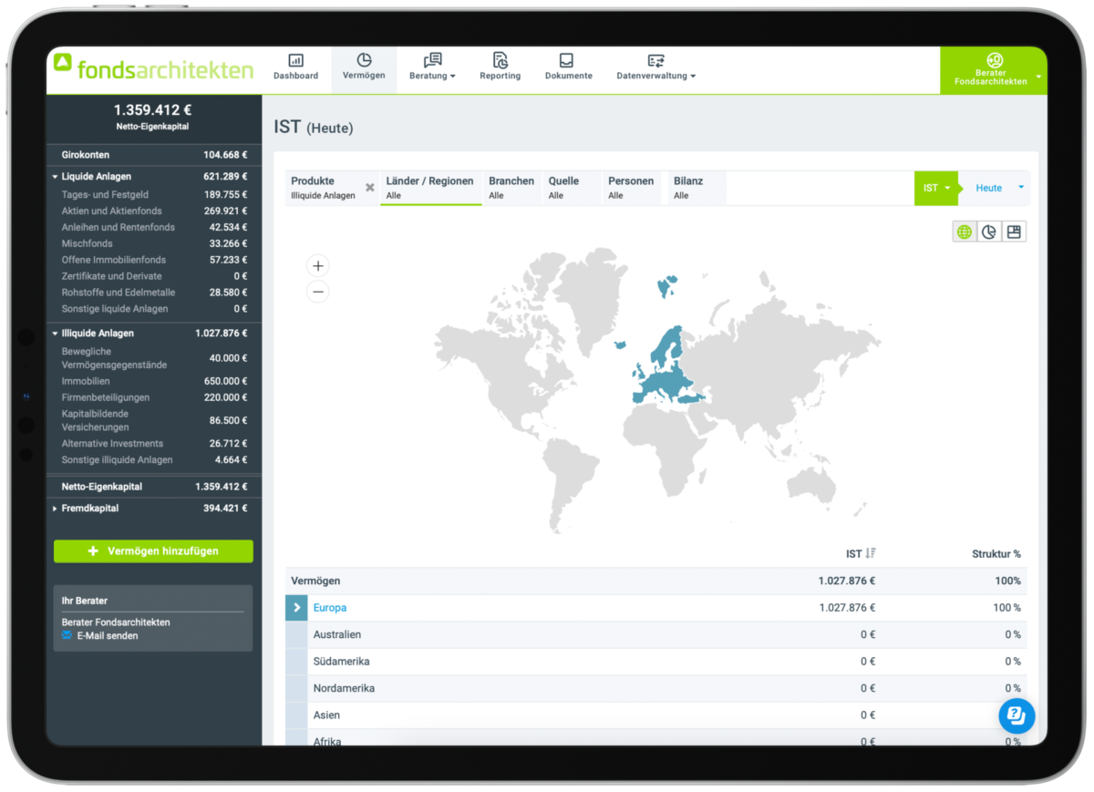
Task: Expand the Fremdkapital section
Action: tap(54, 508)
